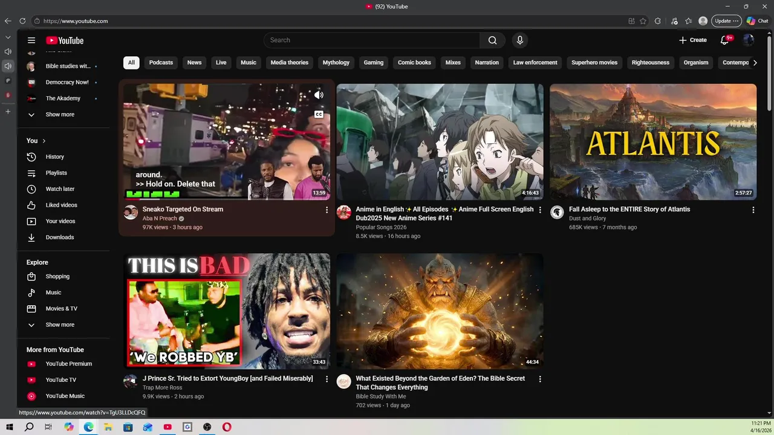774x435 pixels.
Task: Open Movies & TV under Explore
Action: pyautogui.click(x=63, y=309)
